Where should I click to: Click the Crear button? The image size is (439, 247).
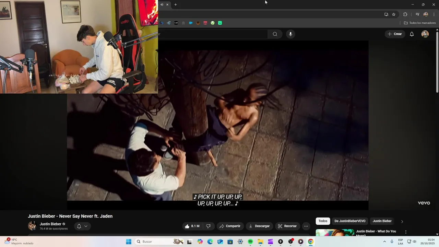395,34
